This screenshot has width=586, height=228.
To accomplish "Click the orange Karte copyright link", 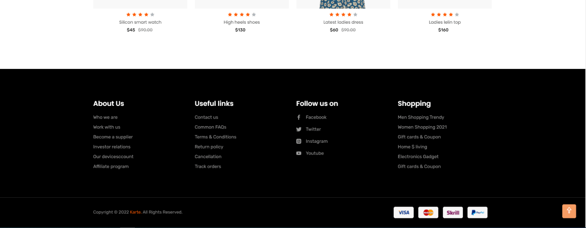I will 135,212.
